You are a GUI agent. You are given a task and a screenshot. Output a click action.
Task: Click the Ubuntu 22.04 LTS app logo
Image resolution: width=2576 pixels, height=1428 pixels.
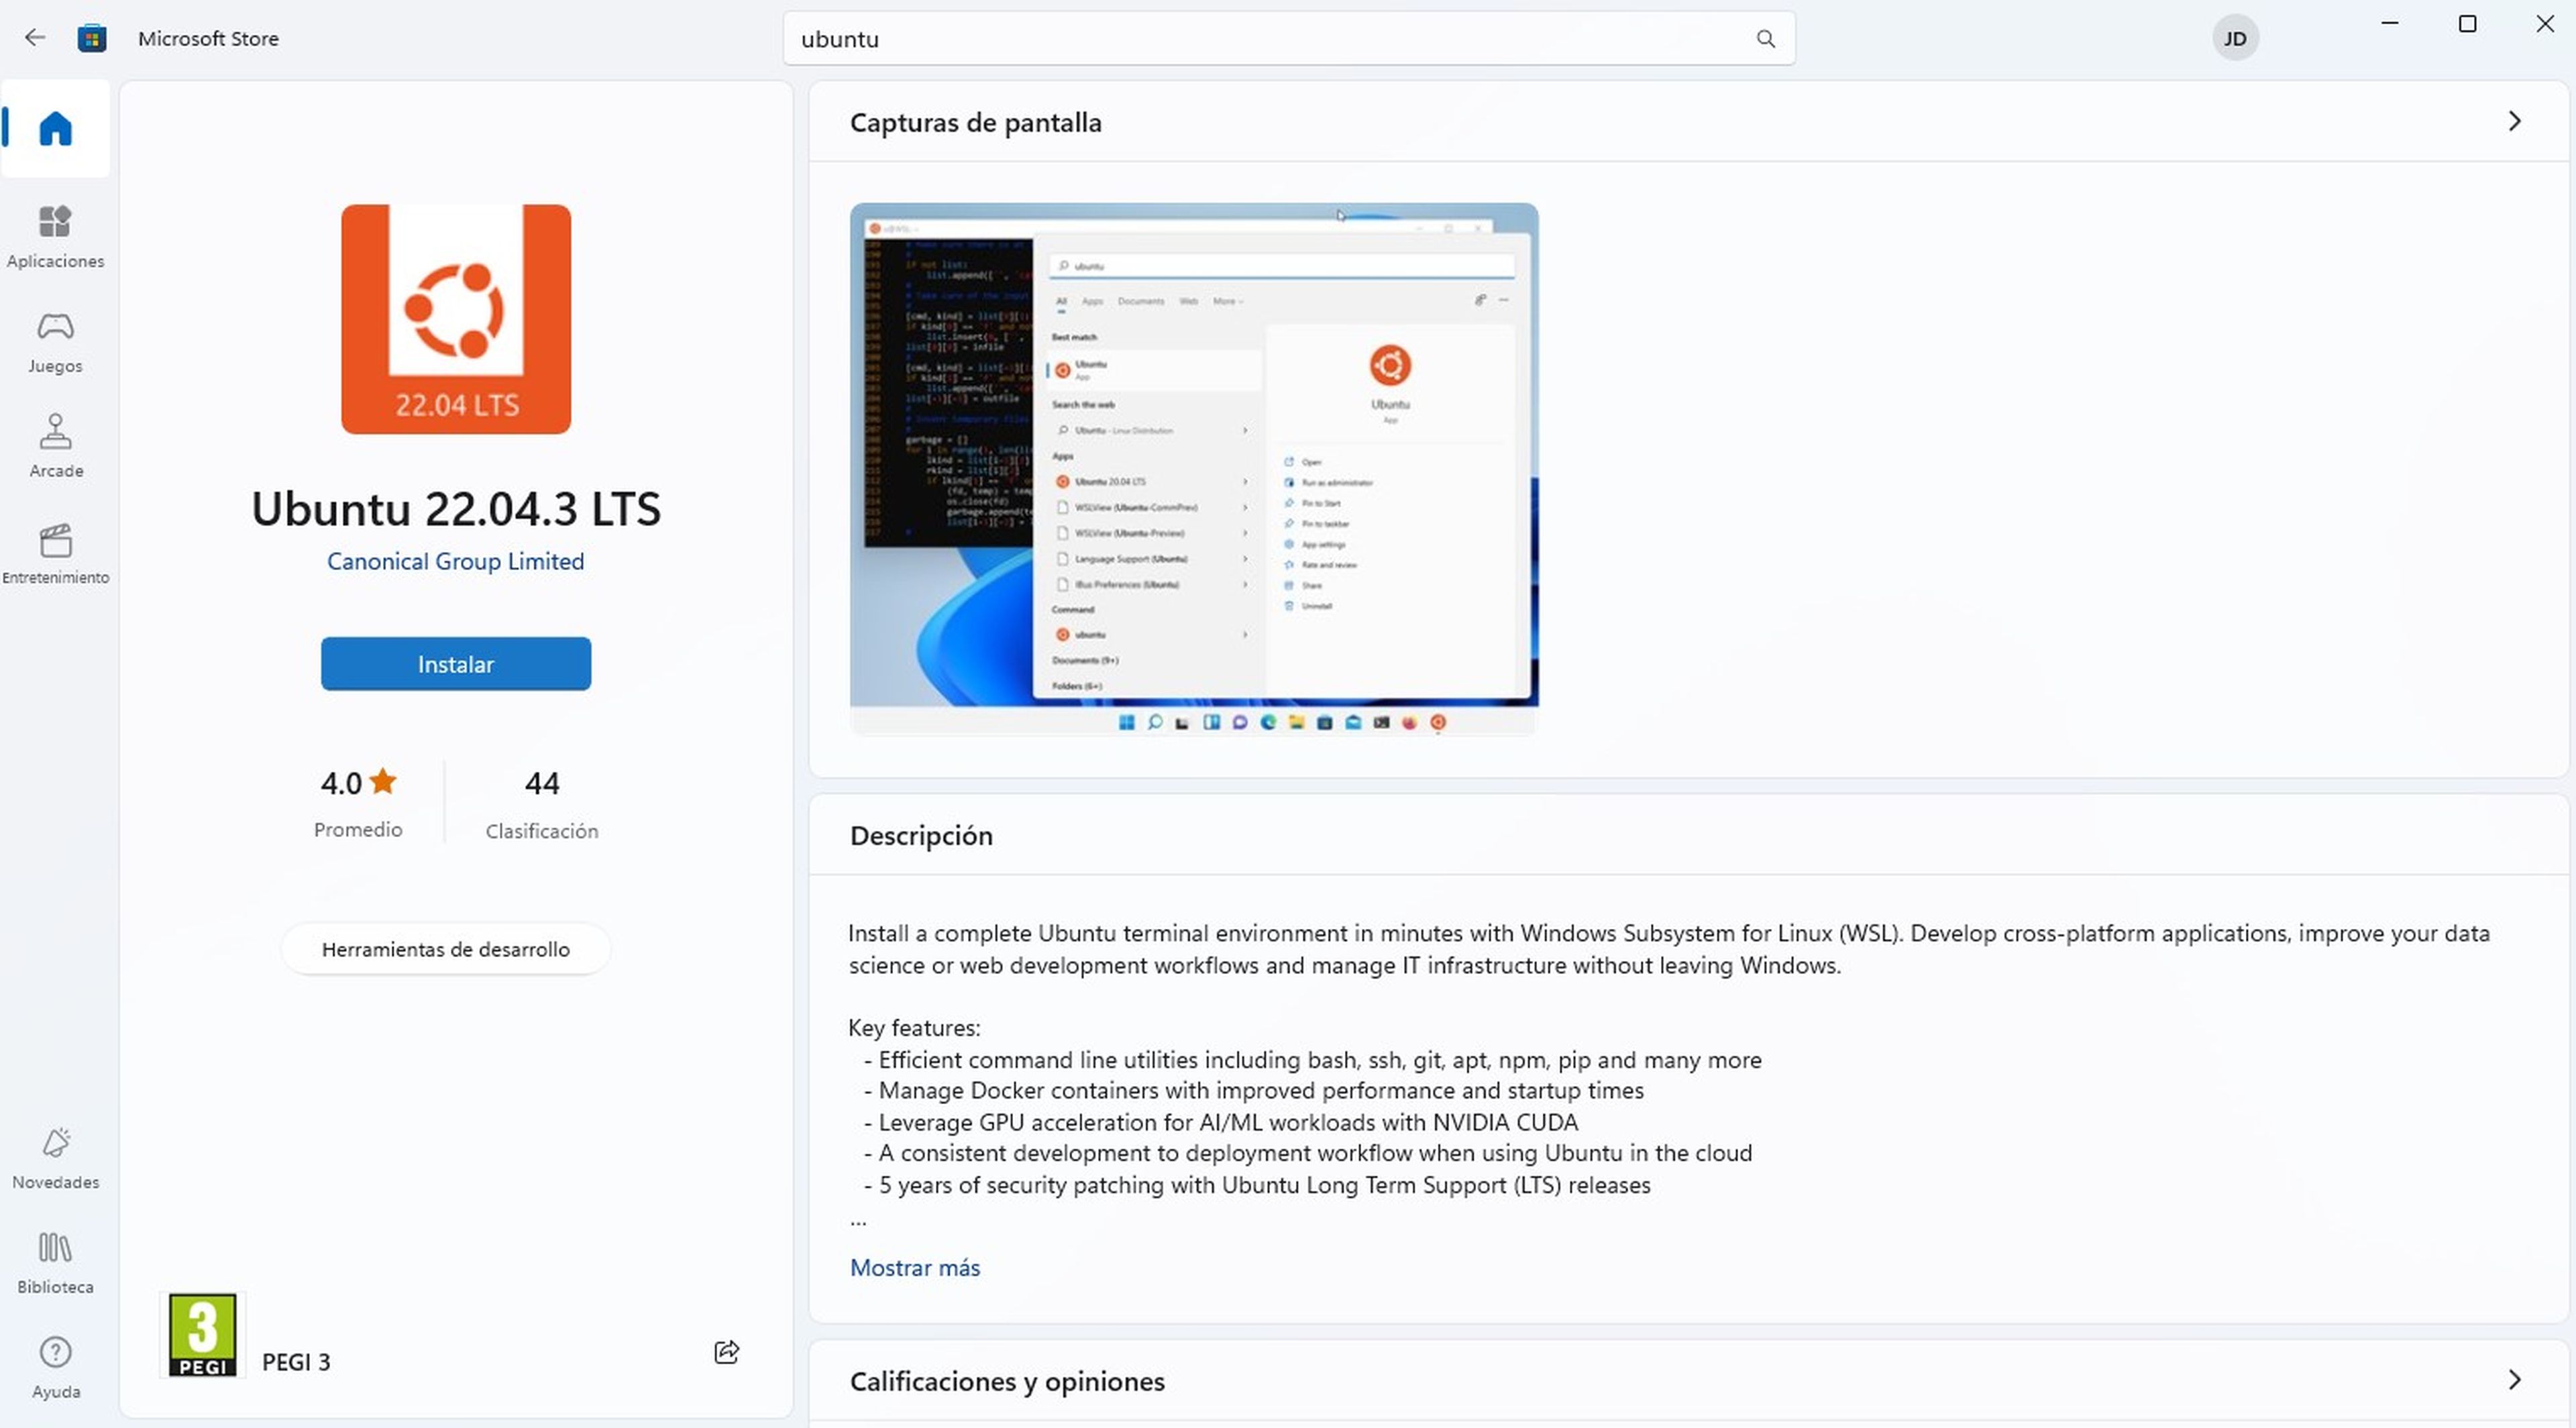[456, 319]
